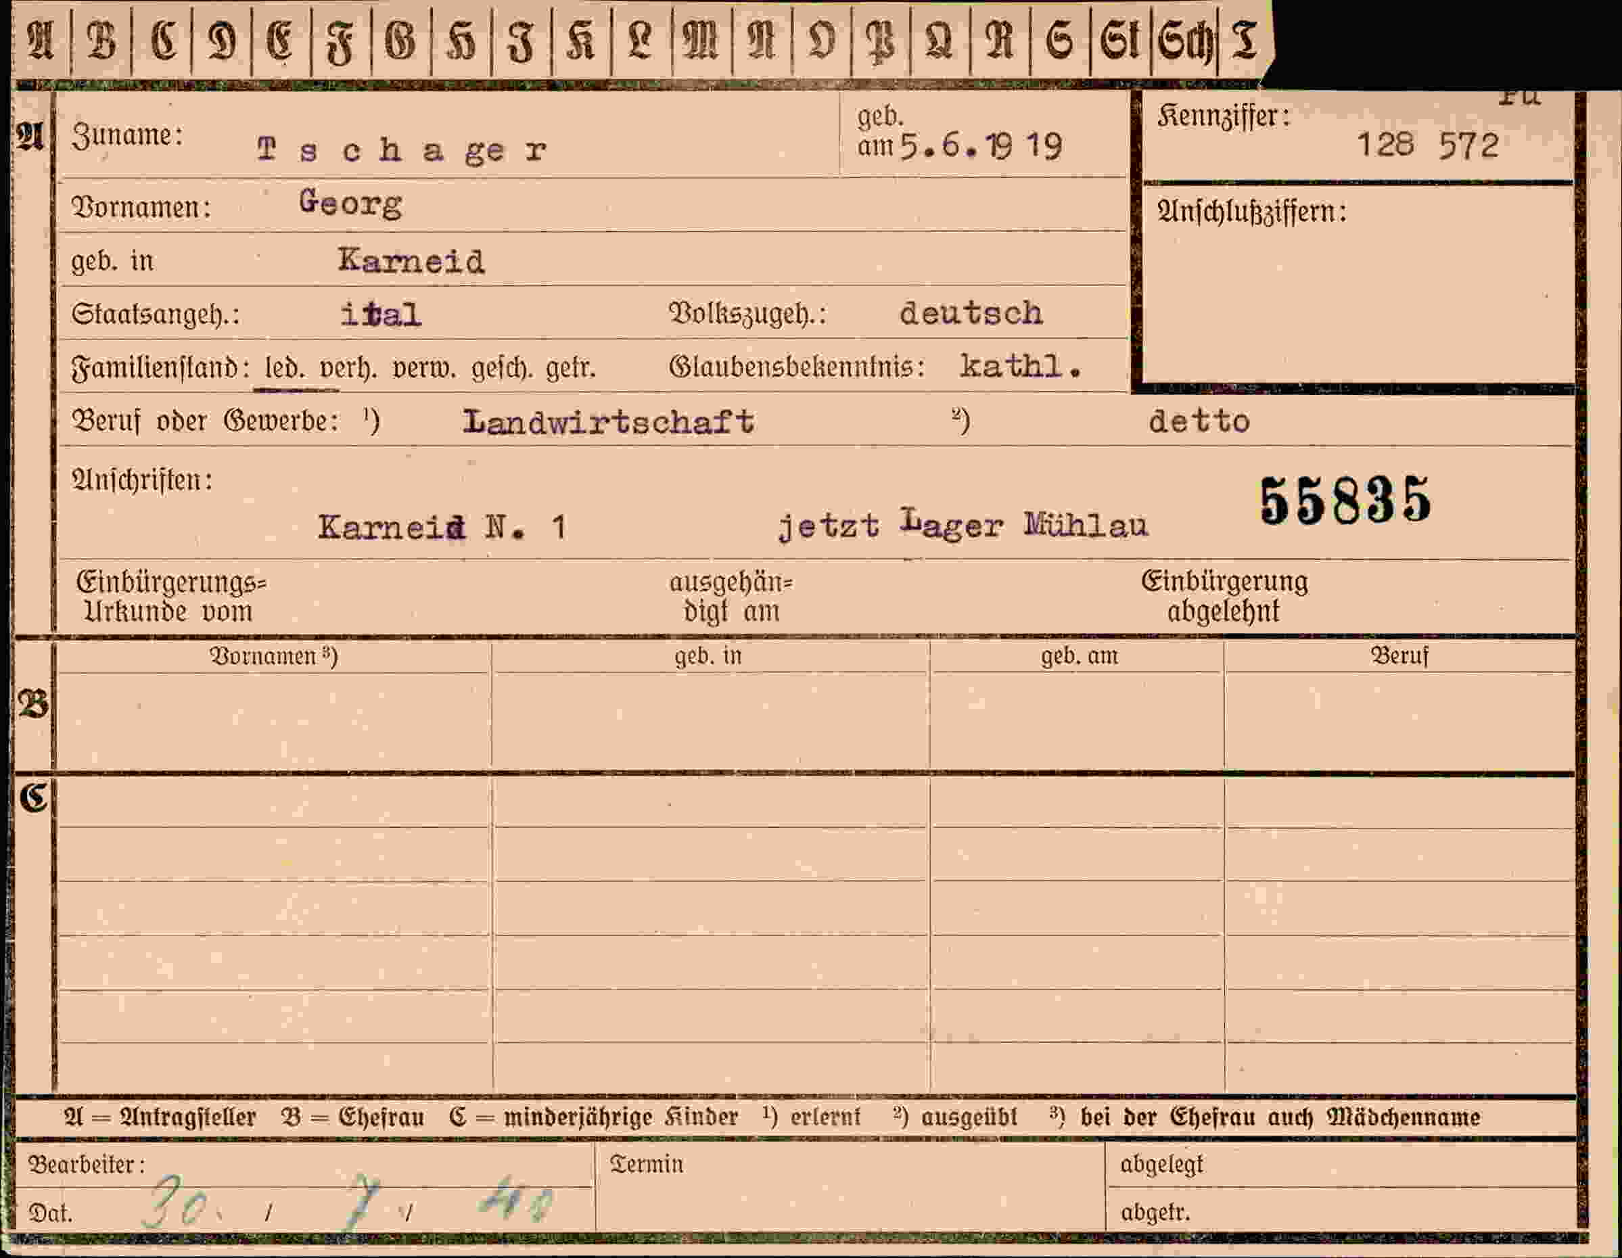This screenshot has width=1622, height=1258.
Task: Click the Vornamen column header in section B
Action: pyautogui.click(x=274, y=657)
